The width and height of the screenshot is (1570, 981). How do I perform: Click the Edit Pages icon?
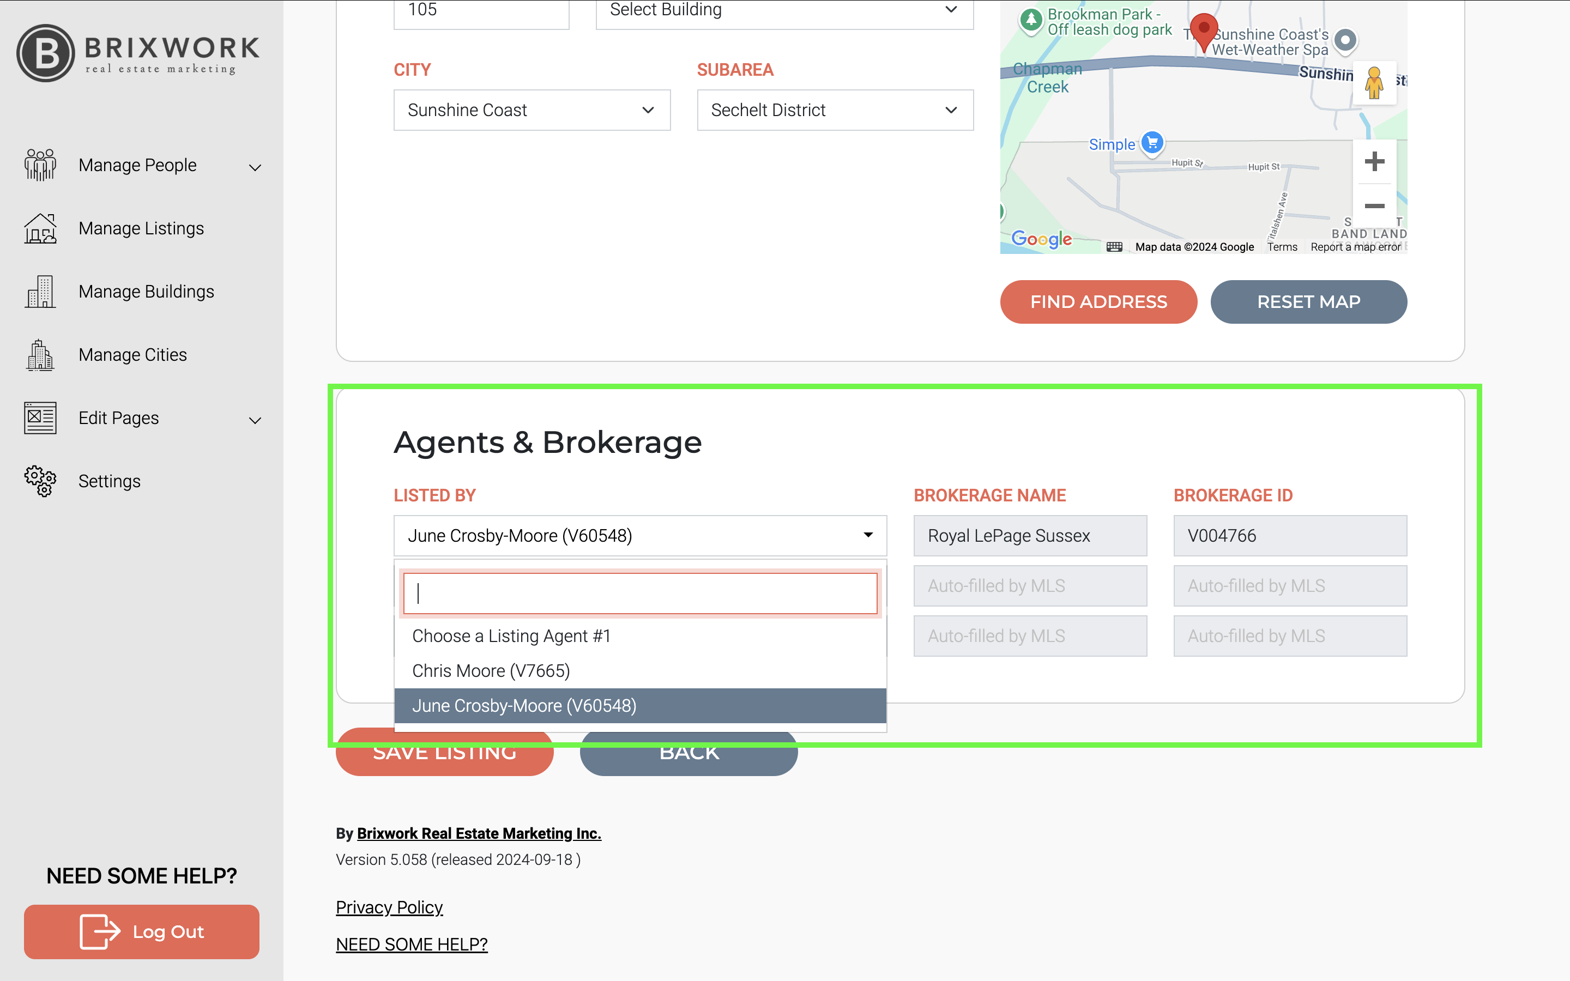40,418
